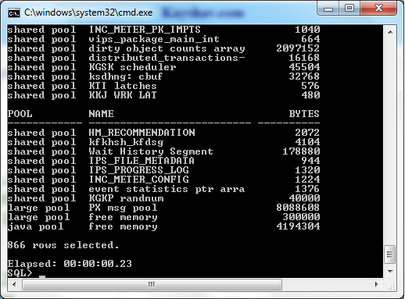The image size is (405, 299).
Task: Click the value 480
Action: 310,95
